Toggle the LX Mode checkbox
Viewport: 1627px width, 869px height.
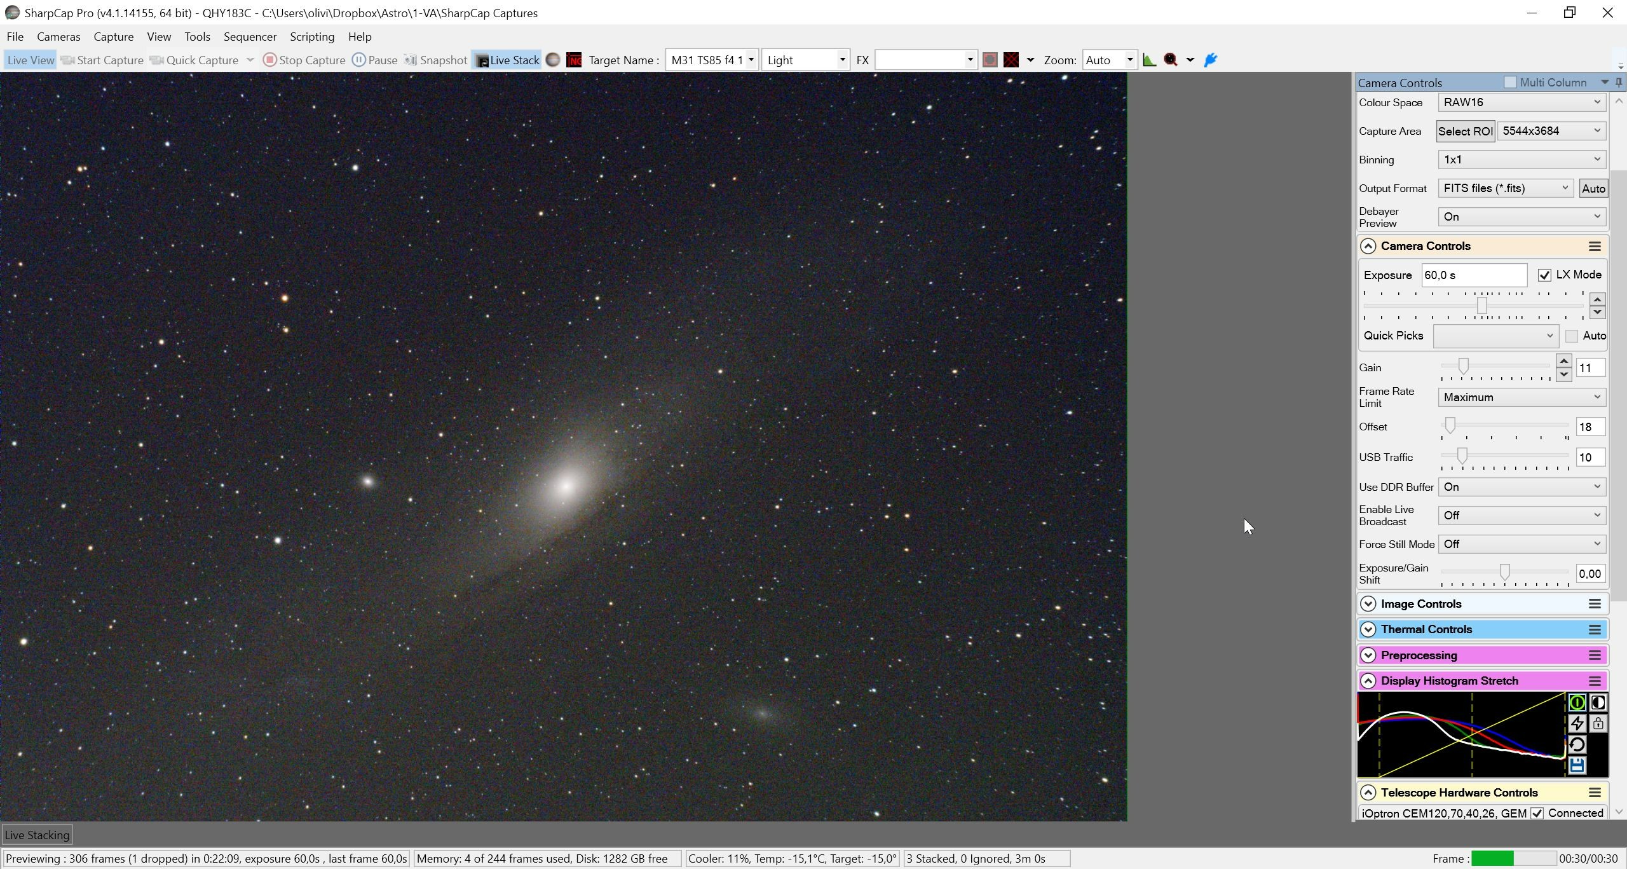(x=1544, y=275)
